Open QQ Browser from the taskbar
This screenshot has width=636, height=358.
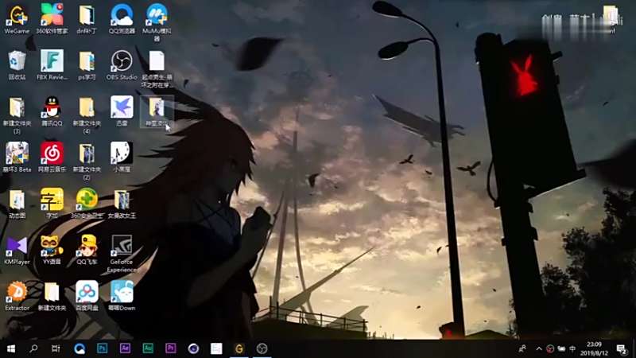pyautogui.click(x=79, y=348)
